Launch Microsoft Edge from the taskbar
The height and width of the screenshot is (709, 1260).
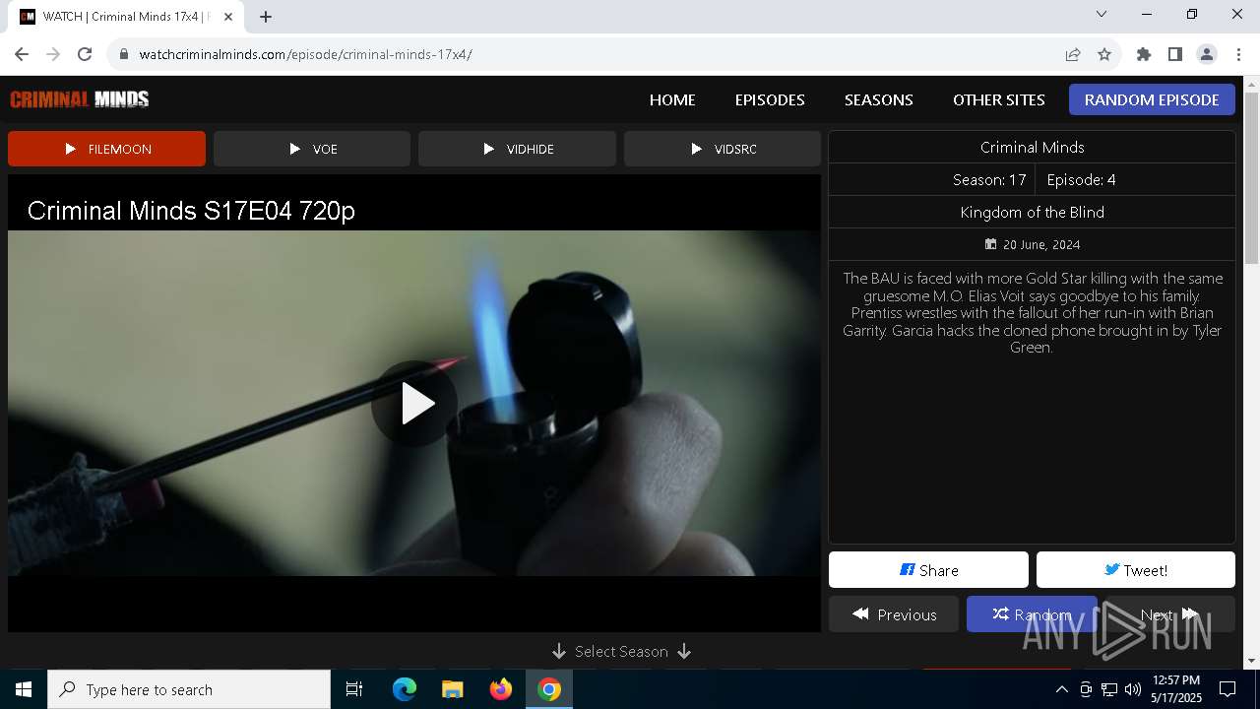(x=405, y=689)
